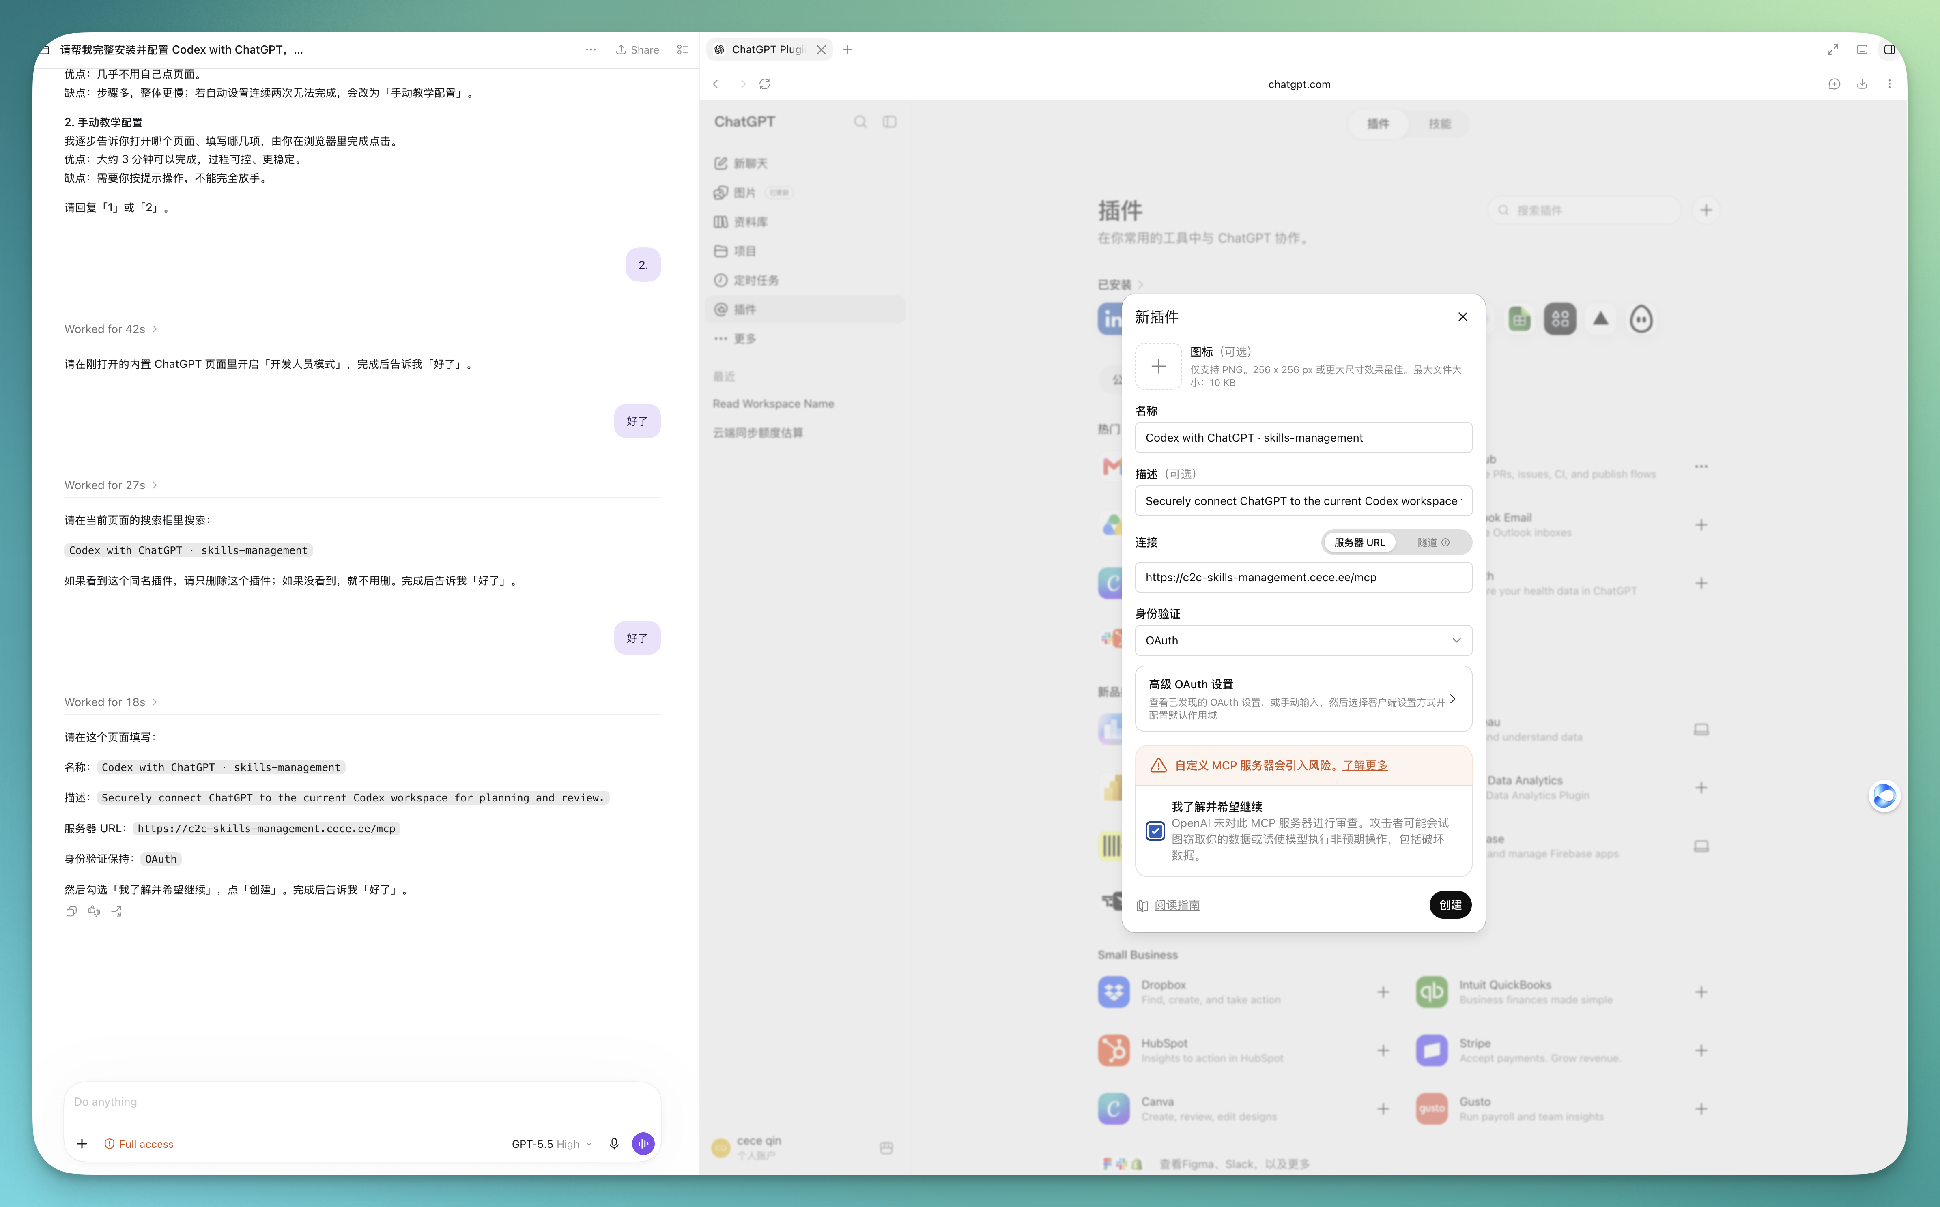The width and height of the screenshot is (1940, 1207).
Task: Click the purple voice mode button
Action: click(x=643, y=1144)
